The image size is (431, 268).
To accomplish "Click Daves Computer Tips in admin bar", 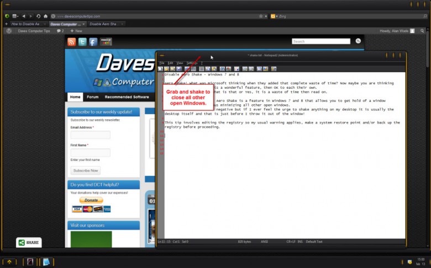I will (x=34, y=31).
